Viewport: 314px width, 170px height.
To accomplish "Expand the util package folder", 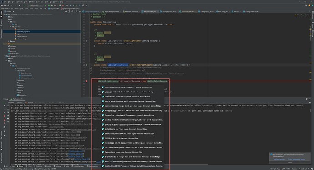I will (15, 92).
